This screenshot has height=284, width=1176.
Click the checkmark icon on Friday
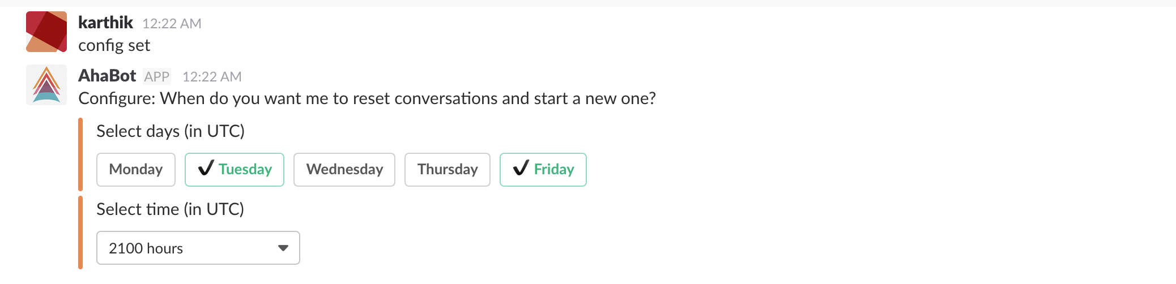coord(521,169)
